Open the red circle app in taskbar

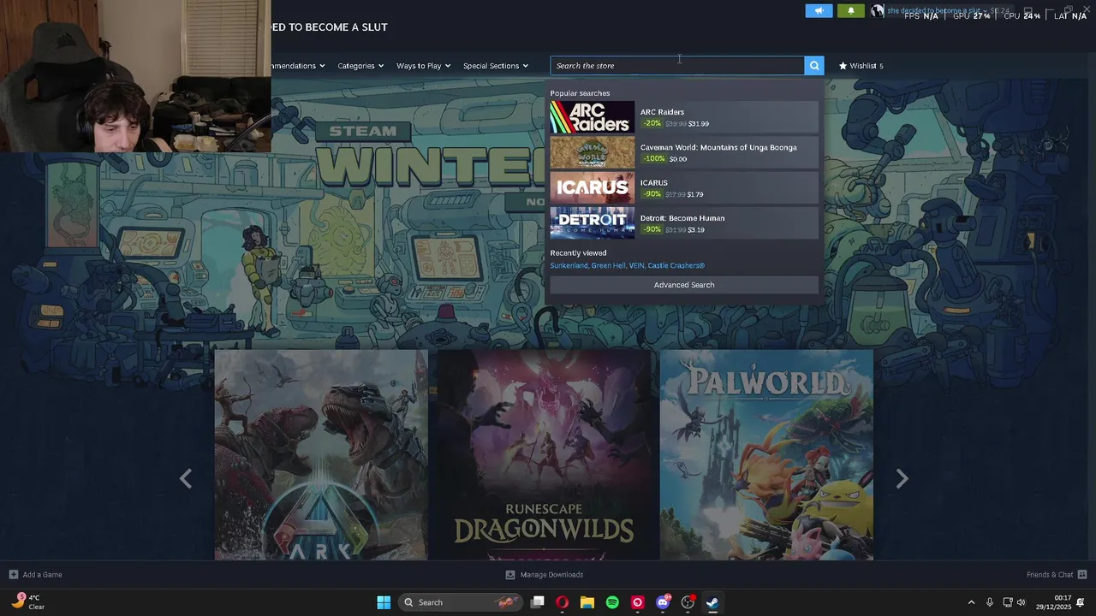637,602
